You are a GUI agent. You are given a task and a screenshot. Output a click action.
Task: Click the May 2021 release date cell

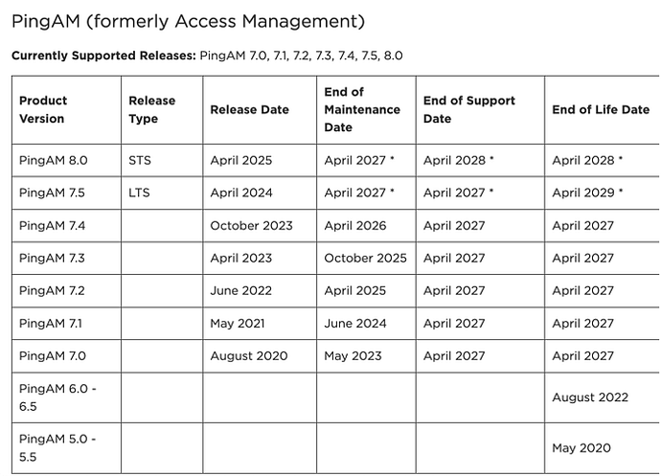238,323
